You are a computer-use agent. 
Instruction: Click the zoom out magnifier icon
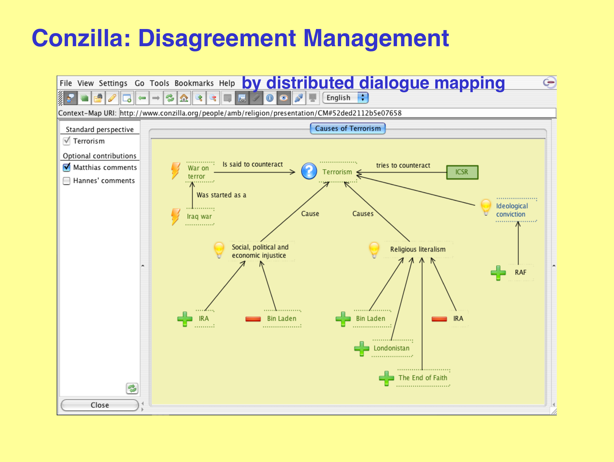(213, 98)
